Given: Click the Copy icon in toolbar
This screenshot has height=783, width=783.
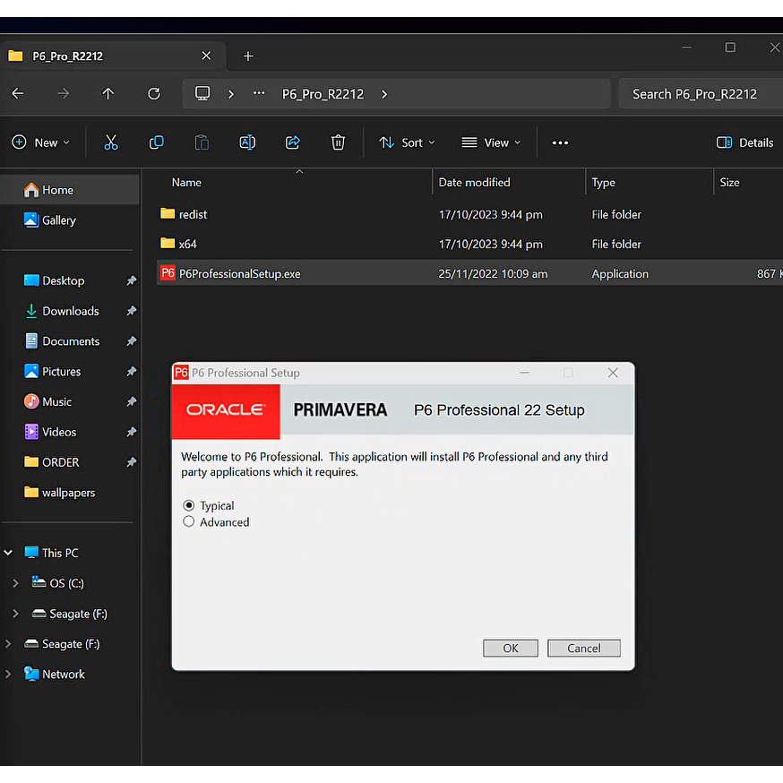Looking at the screenshot, I should coord(157,142).
